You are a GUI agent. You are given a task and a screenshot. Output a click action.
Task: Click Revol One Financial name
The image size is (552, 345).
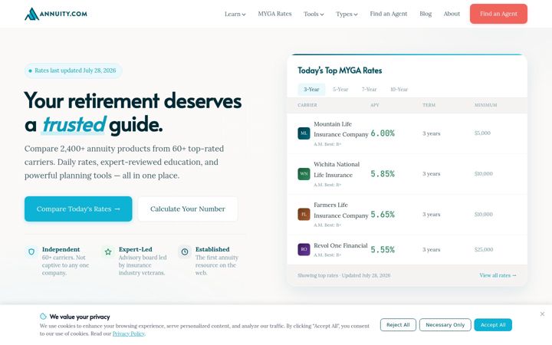pyautogui.click(x=340, y=245)
